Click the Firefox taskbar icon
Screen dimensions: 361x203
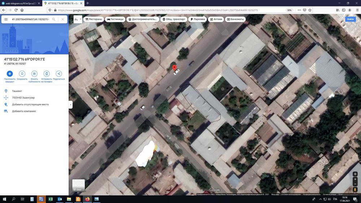point(87,199)
